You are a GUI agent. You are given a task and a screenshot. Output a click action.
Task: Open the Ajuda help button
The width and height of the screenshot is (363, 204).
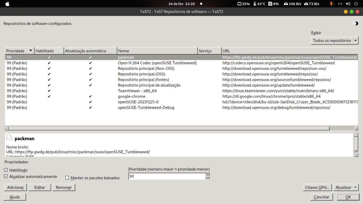(x=15, y=197)
